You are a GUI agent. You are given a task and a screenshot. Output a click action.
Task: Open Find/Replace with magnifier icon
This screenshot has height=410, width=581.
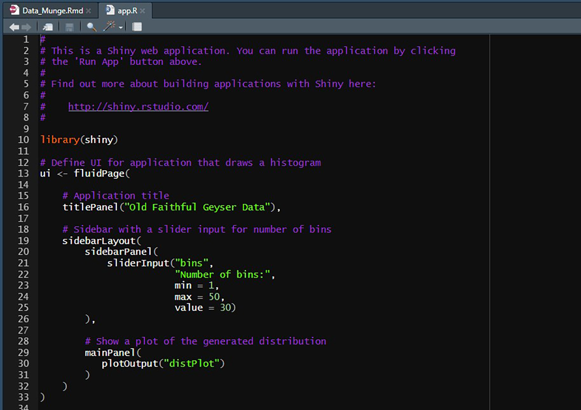pos(91,27)
